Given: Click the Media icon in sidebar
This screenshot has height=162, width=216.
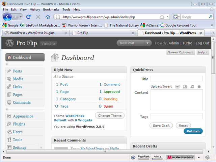Looking at the screenshot, I should click(9, 79).
